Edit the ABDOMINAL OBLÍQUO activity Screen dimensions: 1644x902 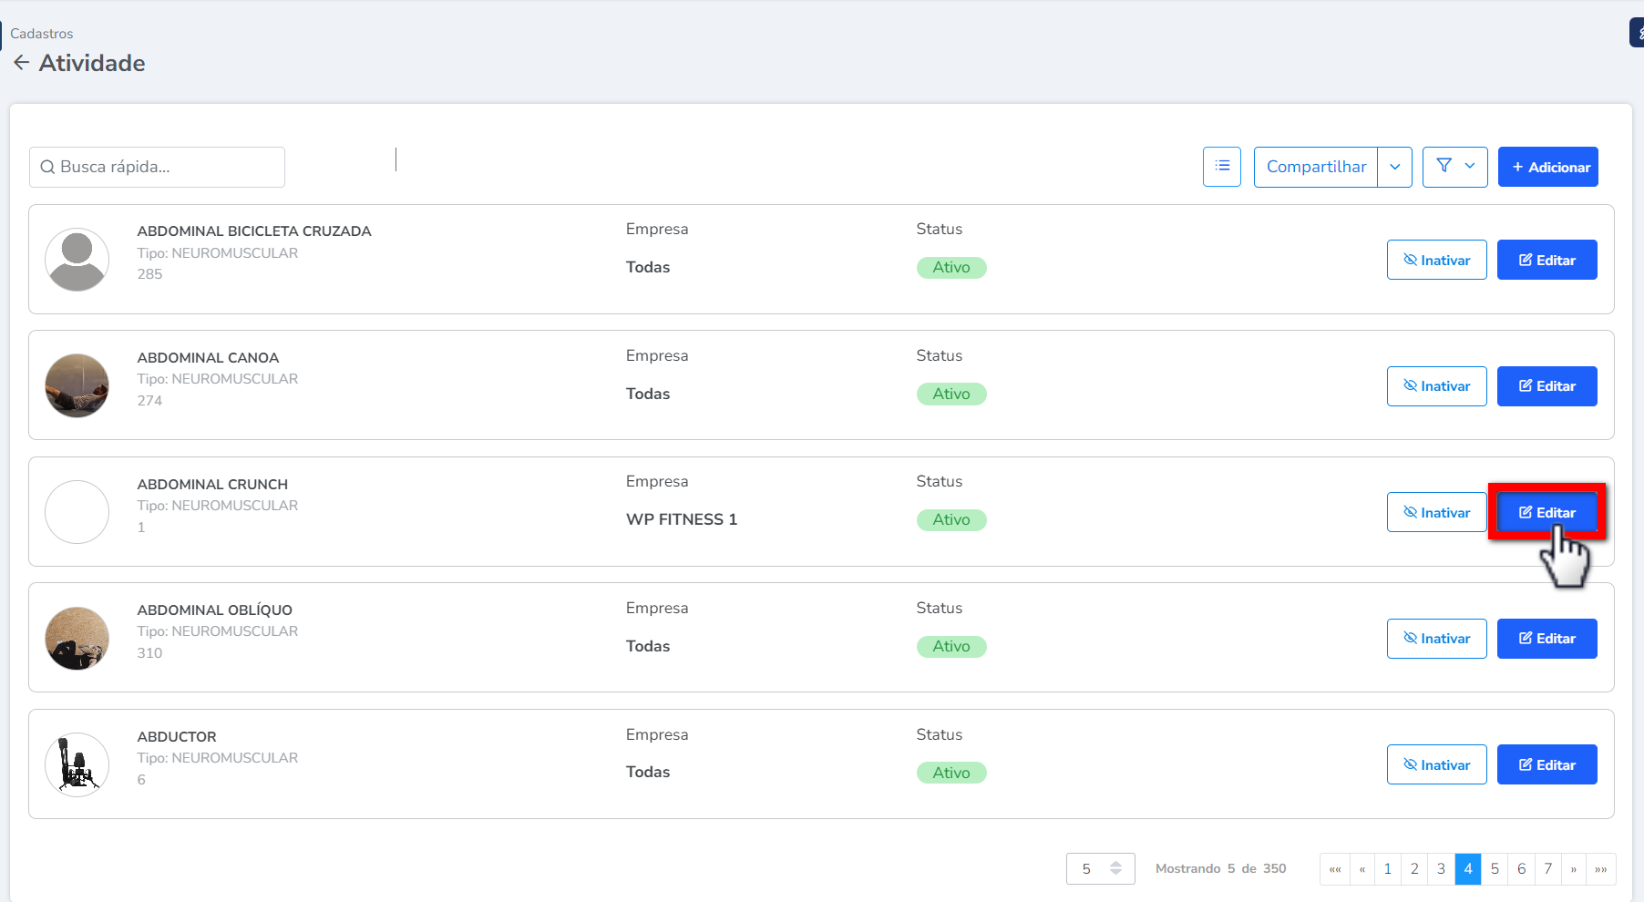1546,639
